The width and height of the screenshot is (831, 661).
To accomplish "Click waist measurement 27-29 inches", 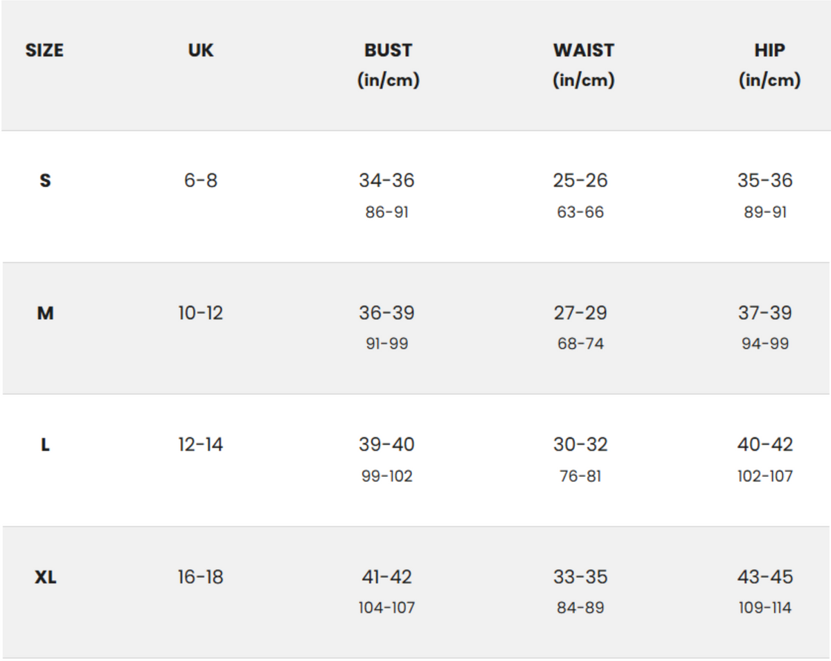I will tap(580, 313).
